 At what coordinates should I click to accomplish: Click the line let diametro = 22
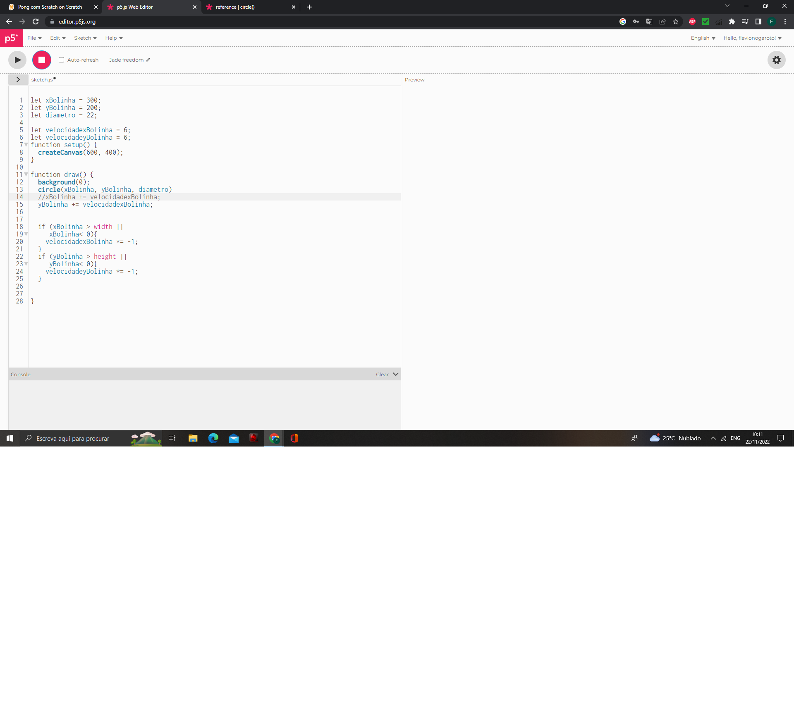(x=64, y=115)
